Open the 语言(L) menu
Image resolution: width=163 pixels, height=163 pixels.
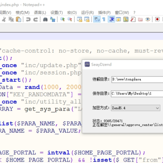[x=40, y=13]
